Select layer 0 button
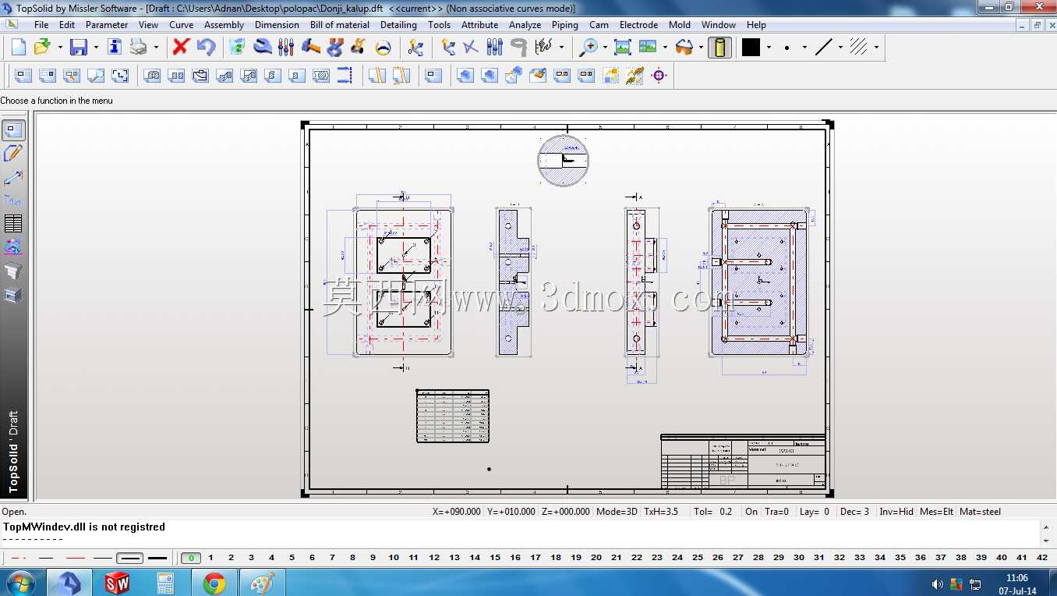The image size is (1057, 596). pos(190,558)
